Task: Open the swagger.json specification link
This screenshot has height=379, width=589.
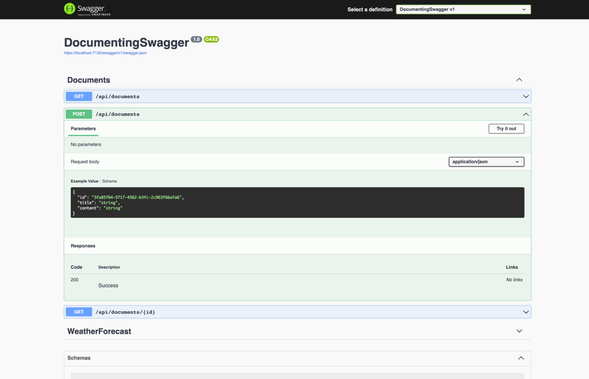Action: click(105, 53)
